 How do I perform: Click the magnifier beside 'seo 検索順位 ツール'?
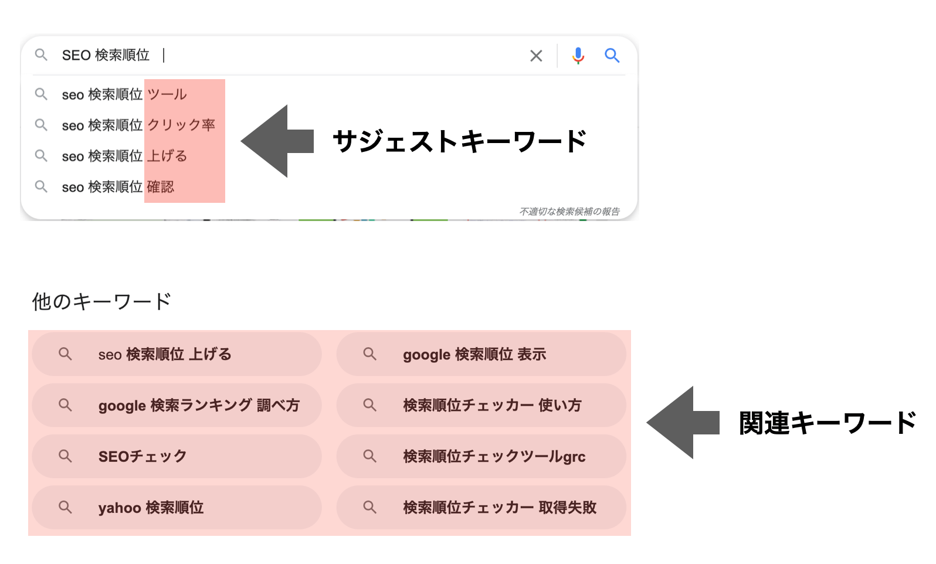(41, 94)
